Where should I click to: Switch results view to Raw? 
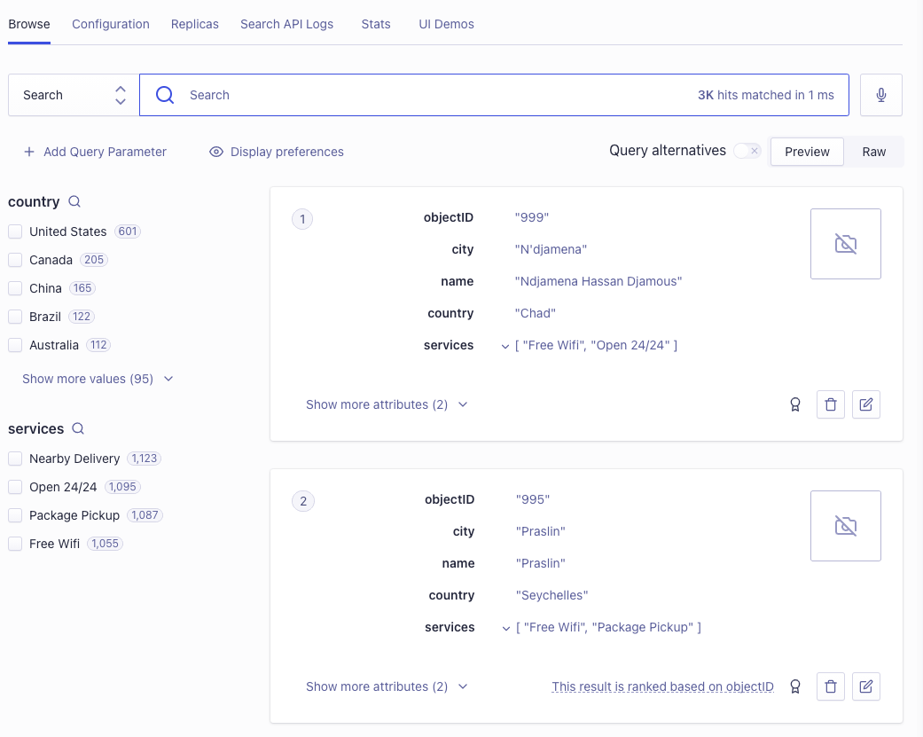(x=873, y=152)
